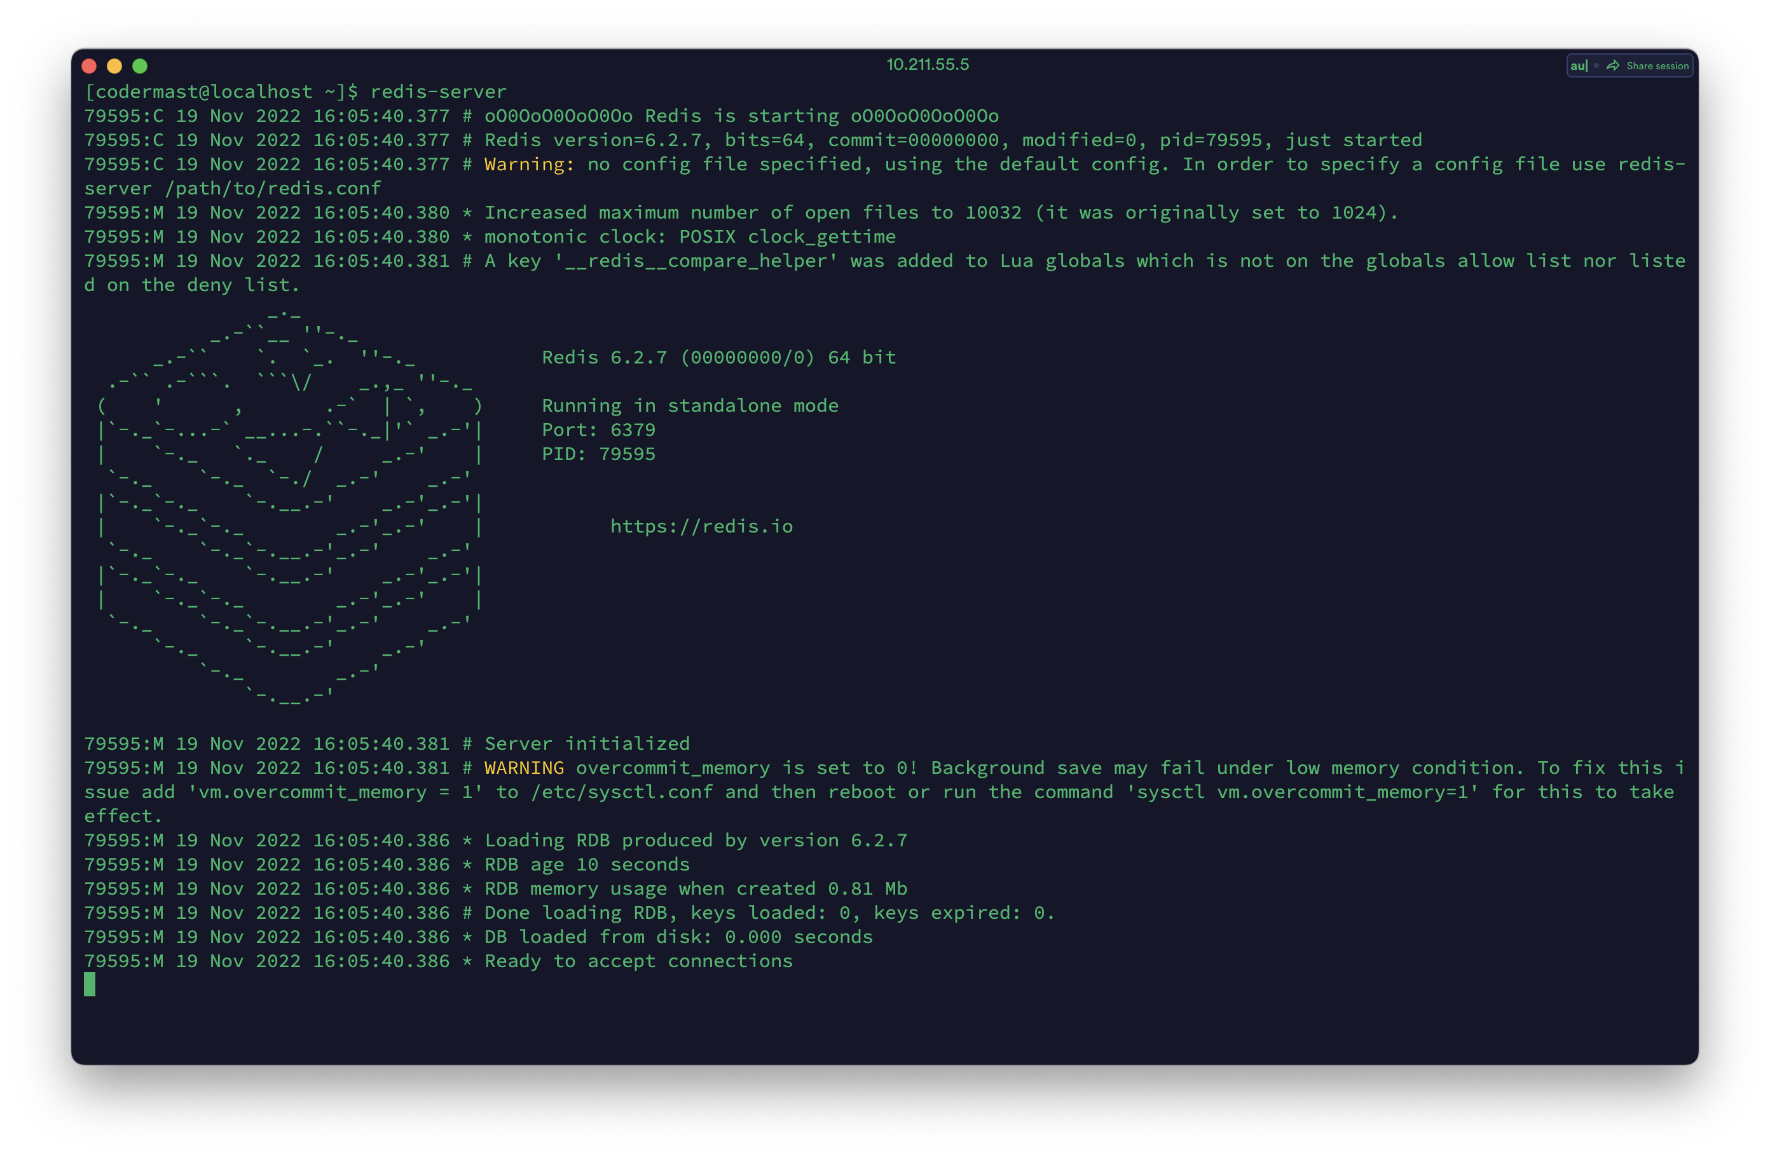Screen dimensions: 1770x1159
Task: Minimize the terminal with the yellow button
Action: coord(114,65)
